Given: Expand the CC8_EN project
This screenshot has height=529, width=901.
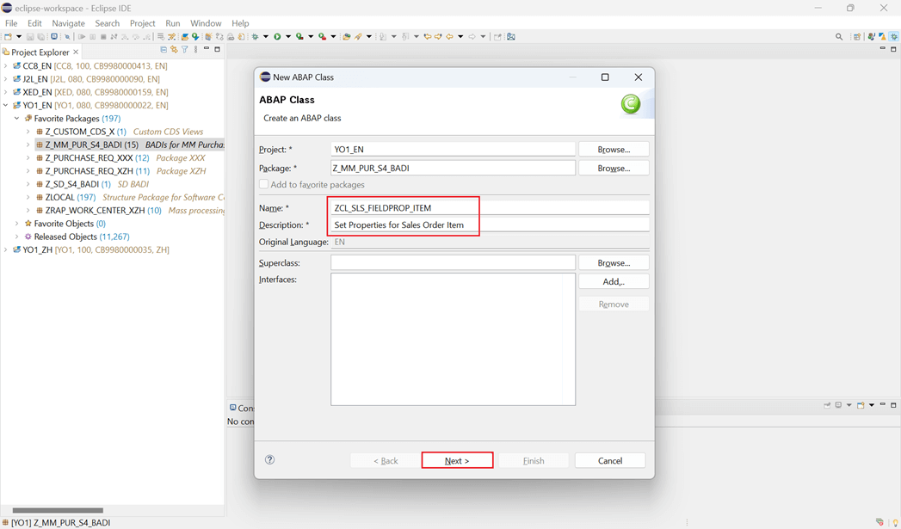Looking at the screenshot, I should coord(6,66).
